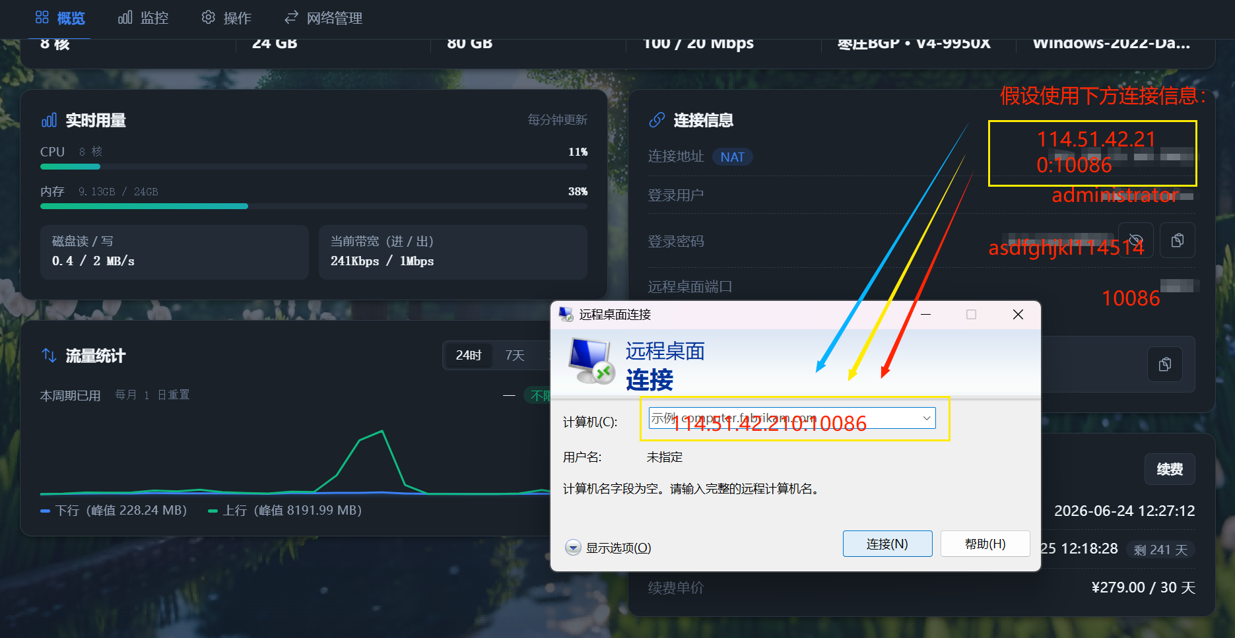Click 连接(N) in Remote Desktop dialog
1235x638 pixels.
(887, 544)
